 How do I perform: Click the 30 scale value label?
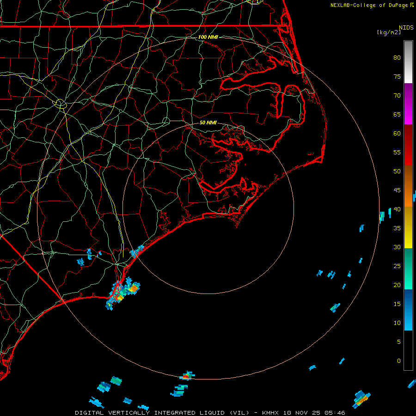(397, 247)
